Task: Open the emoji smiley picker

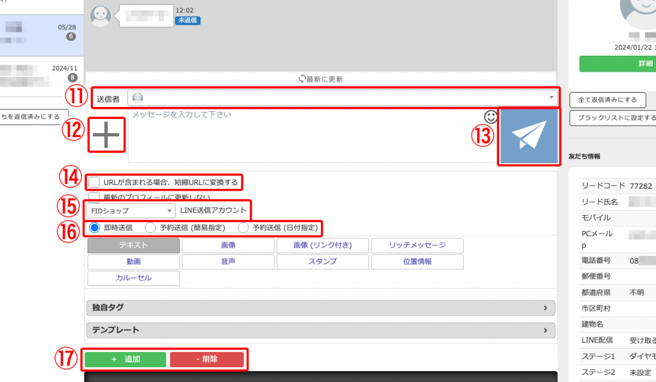Action: pos(491,116)
